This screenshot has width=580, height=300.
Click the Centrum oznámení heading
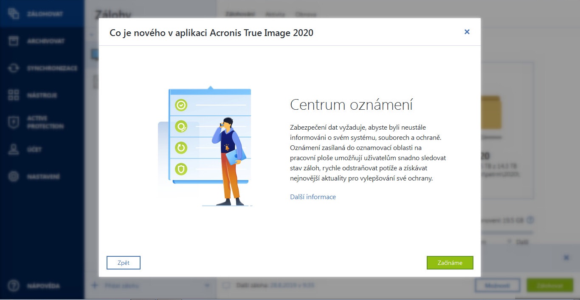point(352,105)
